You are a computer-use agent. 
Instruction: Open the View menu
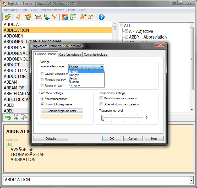coord(34,10)
